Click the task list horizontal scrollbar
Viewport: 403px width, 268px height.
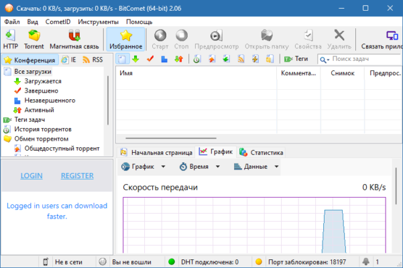[x=171, y=138]
